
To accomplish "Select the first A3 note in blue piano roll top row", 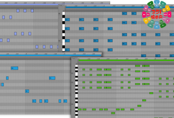I will pos(124,14).
